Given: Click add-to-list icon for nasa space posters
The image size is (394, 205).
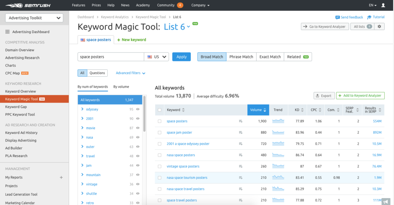Looking at the screenshot, I should (x=240, y=155).
